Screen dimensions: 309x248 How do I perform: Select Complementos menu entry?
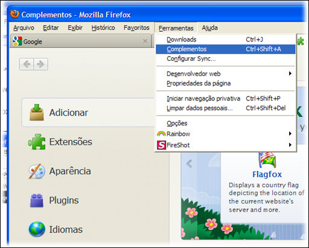[226, 49]
